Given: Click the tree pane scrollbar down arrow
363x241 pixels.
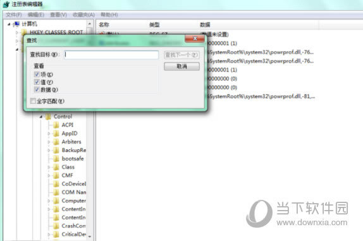Looking at the screenshot, I should pos(90,236).
